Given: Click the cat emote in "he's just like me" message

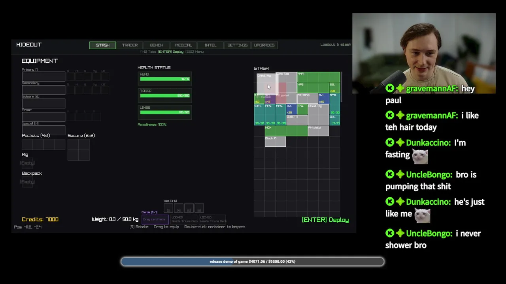Looking at the screenshot, I should 422,215.
